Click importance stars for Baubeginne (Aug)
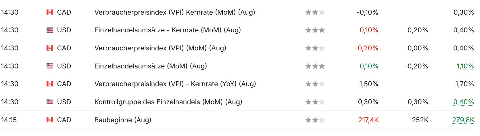 pyautogui.click(x=315, y=120)
